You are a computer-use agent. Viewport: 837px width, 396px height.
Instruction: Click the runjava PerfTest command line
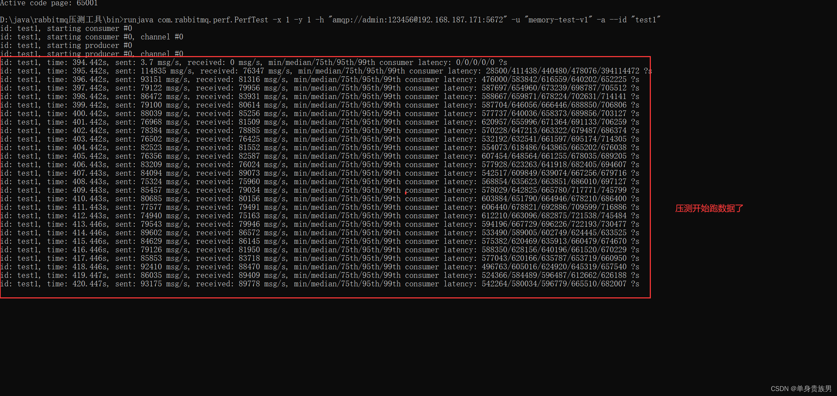click(x=330, y=20)
